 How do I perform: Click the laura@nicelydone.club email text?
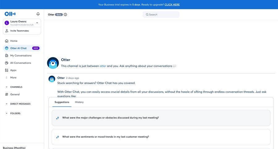22,25
